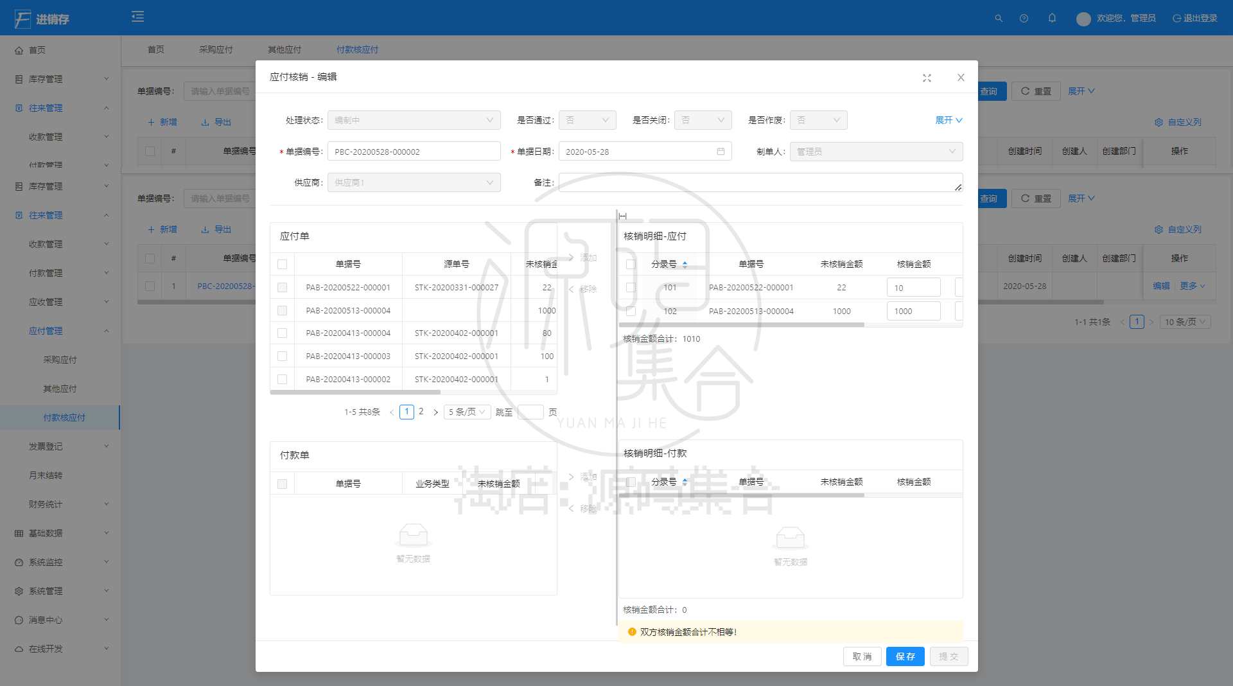Close the 应付核销 edit dialog
Viewport: 1233px width, 686px height.
pos(961,78)
